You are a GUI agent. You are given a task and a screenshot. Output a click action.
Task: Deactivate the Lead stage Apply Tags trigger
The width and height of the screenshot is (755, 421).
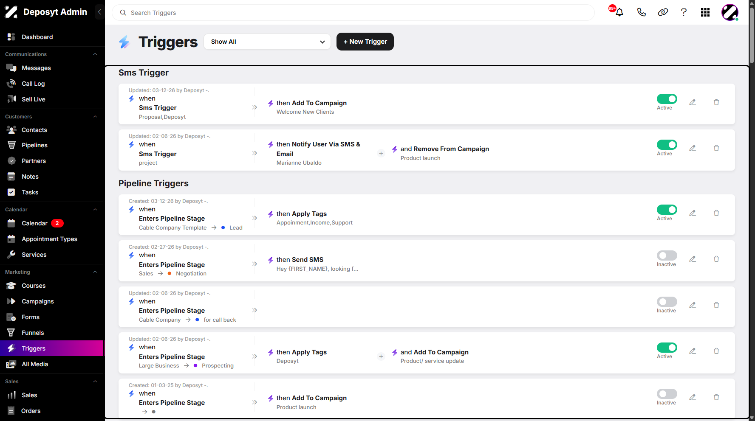[x=667, y=210]
